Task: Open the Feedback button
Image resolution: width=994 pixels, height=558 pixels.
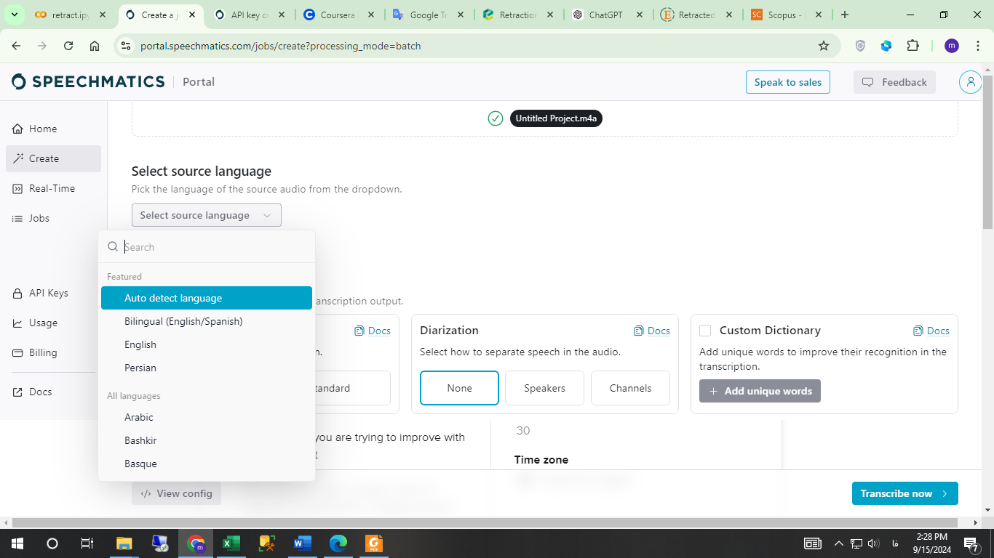Action: [x=894, y=82]
